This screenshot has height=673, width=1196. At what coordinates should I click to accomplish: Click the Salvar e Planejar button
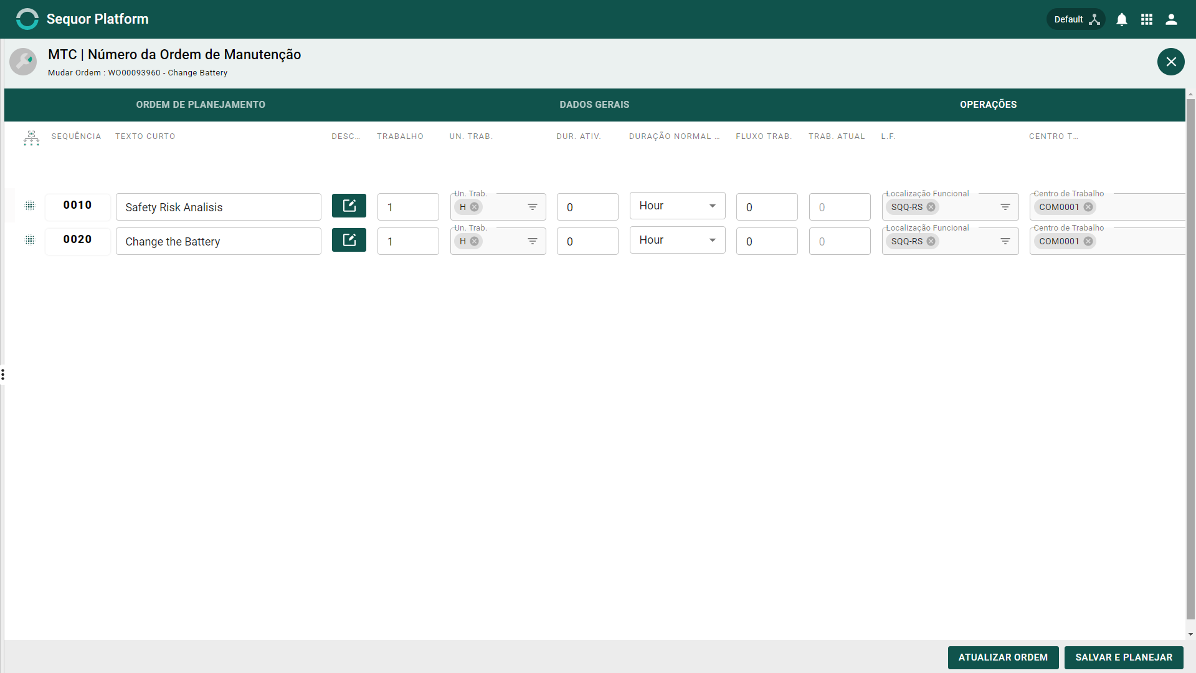click(1124, 657)
